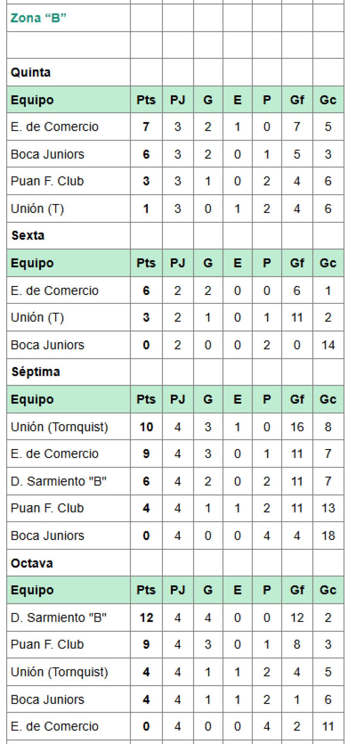Select Boca Juniors in the Séptima table
This screenshot has width=348, height=744.
pos(47,536)
